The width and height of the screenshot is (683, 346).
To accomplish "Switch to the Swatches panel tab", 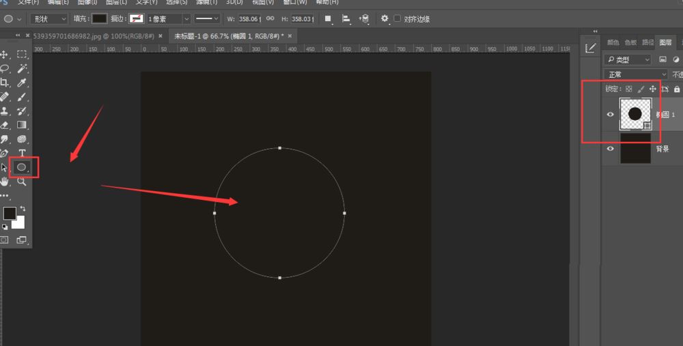I will [630, 42].
